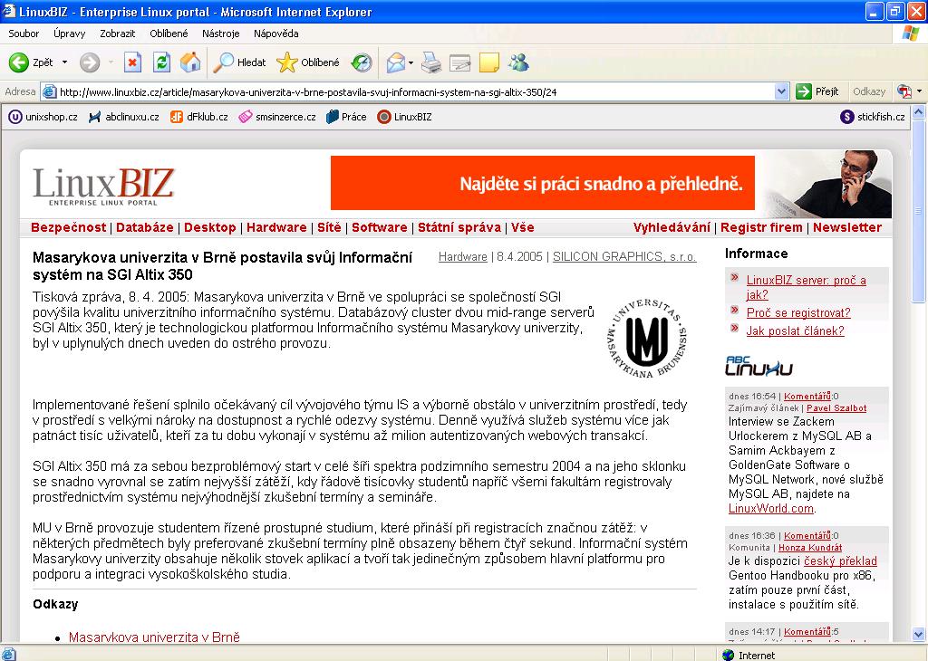This screenshot has width=928, height=661.
Task: Open the yellow Discuss note icon
Action: pyautogui.click(x=488, y=62)
